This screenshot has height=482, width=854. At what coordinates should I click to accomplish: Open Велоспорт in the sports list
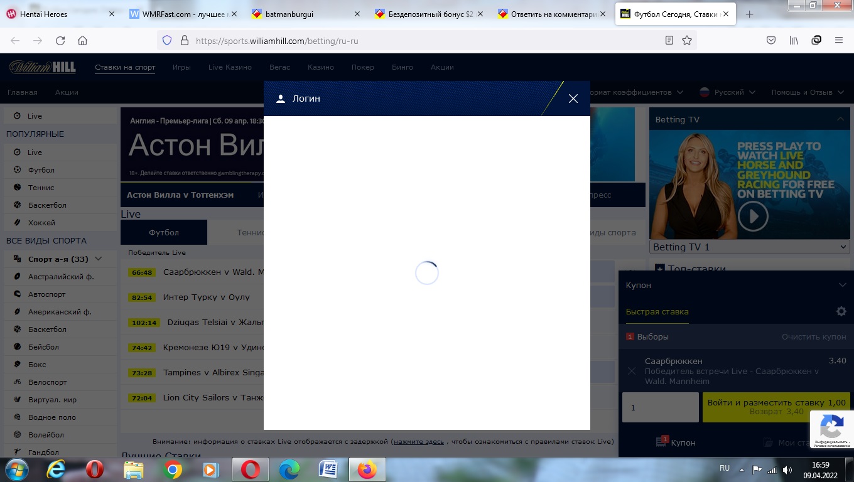point(60,382)
